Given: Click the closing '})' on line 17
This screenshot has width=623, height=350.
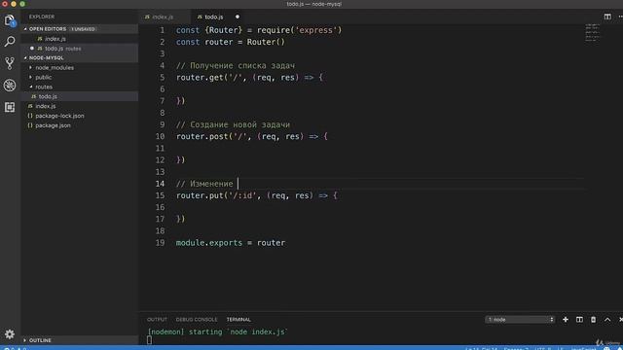Looking at the screenshot, I should pos(180,219).
